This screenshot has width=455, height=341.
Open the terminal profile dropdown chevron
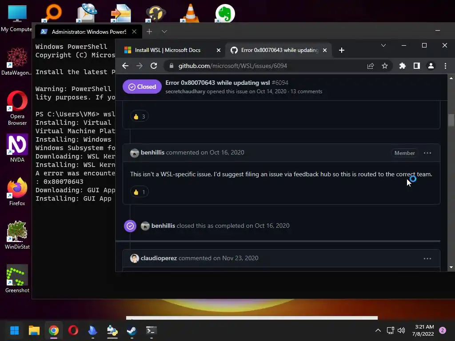point(164,32)
